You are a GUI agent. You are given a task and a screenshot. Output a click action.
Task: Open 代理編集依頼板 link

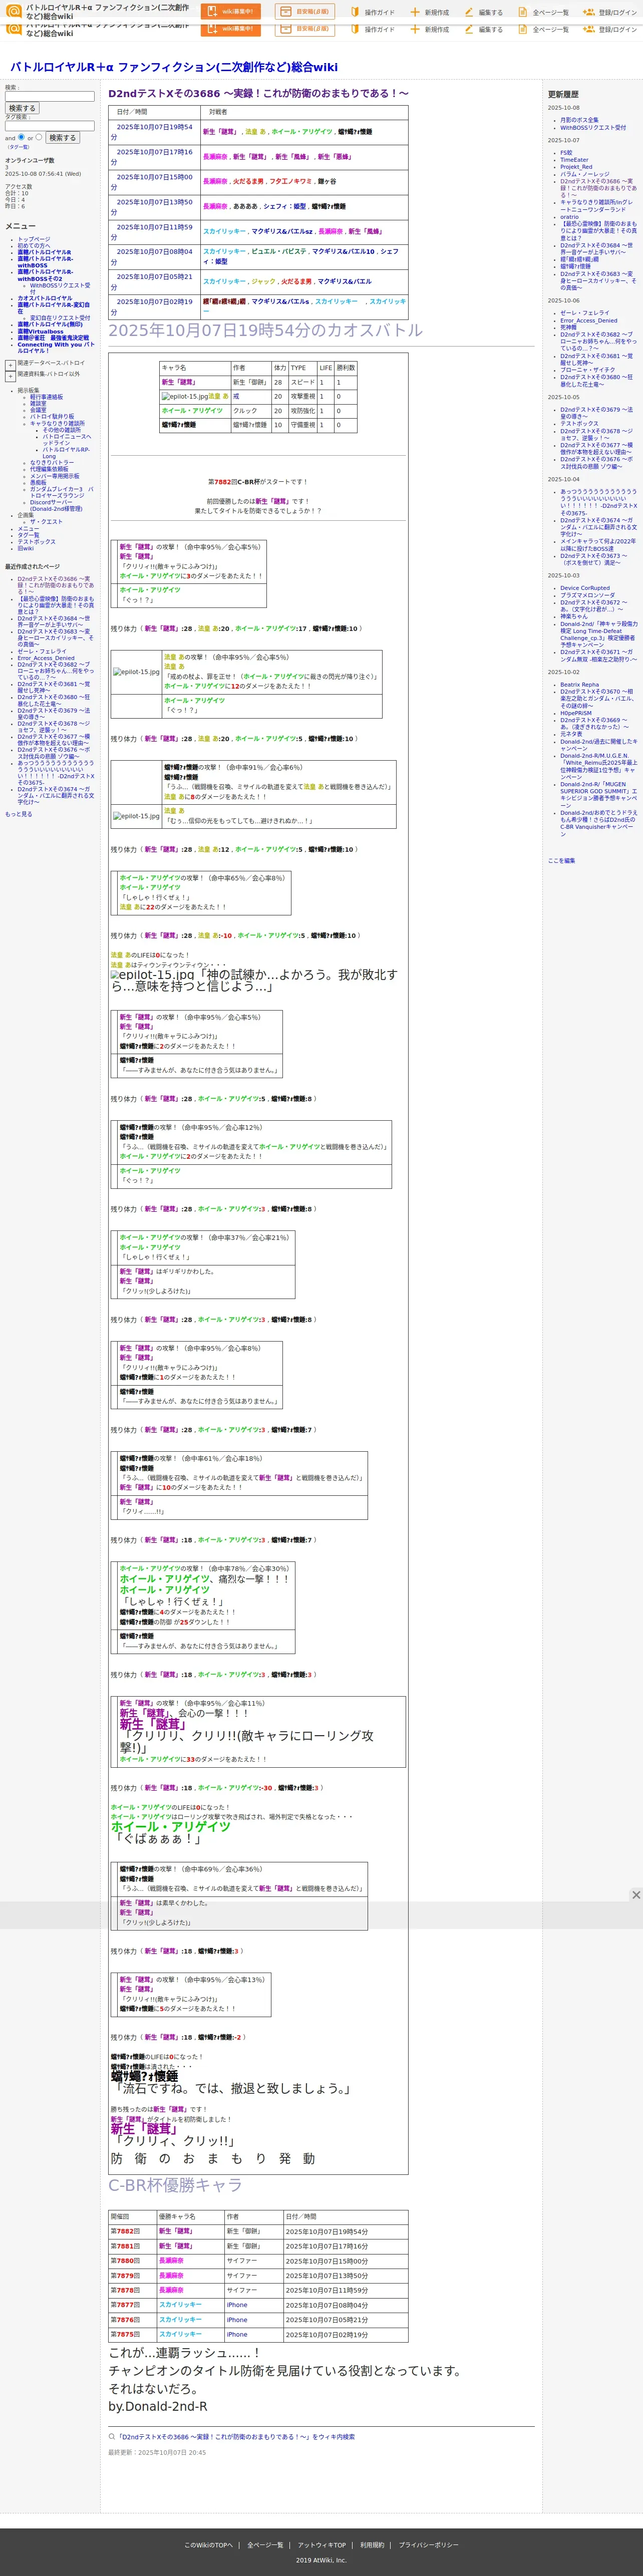[x=49, y=469]
